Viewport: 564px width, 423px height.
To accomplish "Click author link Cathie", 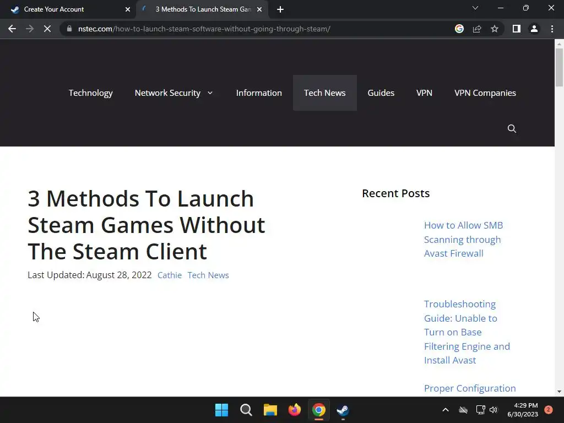I will 170,275.
